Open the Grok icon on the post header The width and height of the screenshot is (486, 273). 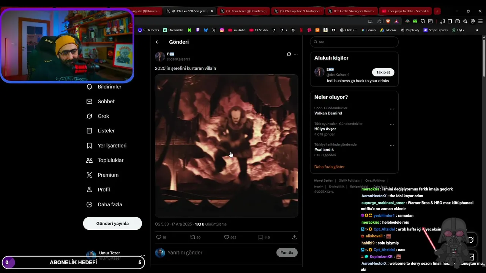pyautogui.click(x=289, y=54)
